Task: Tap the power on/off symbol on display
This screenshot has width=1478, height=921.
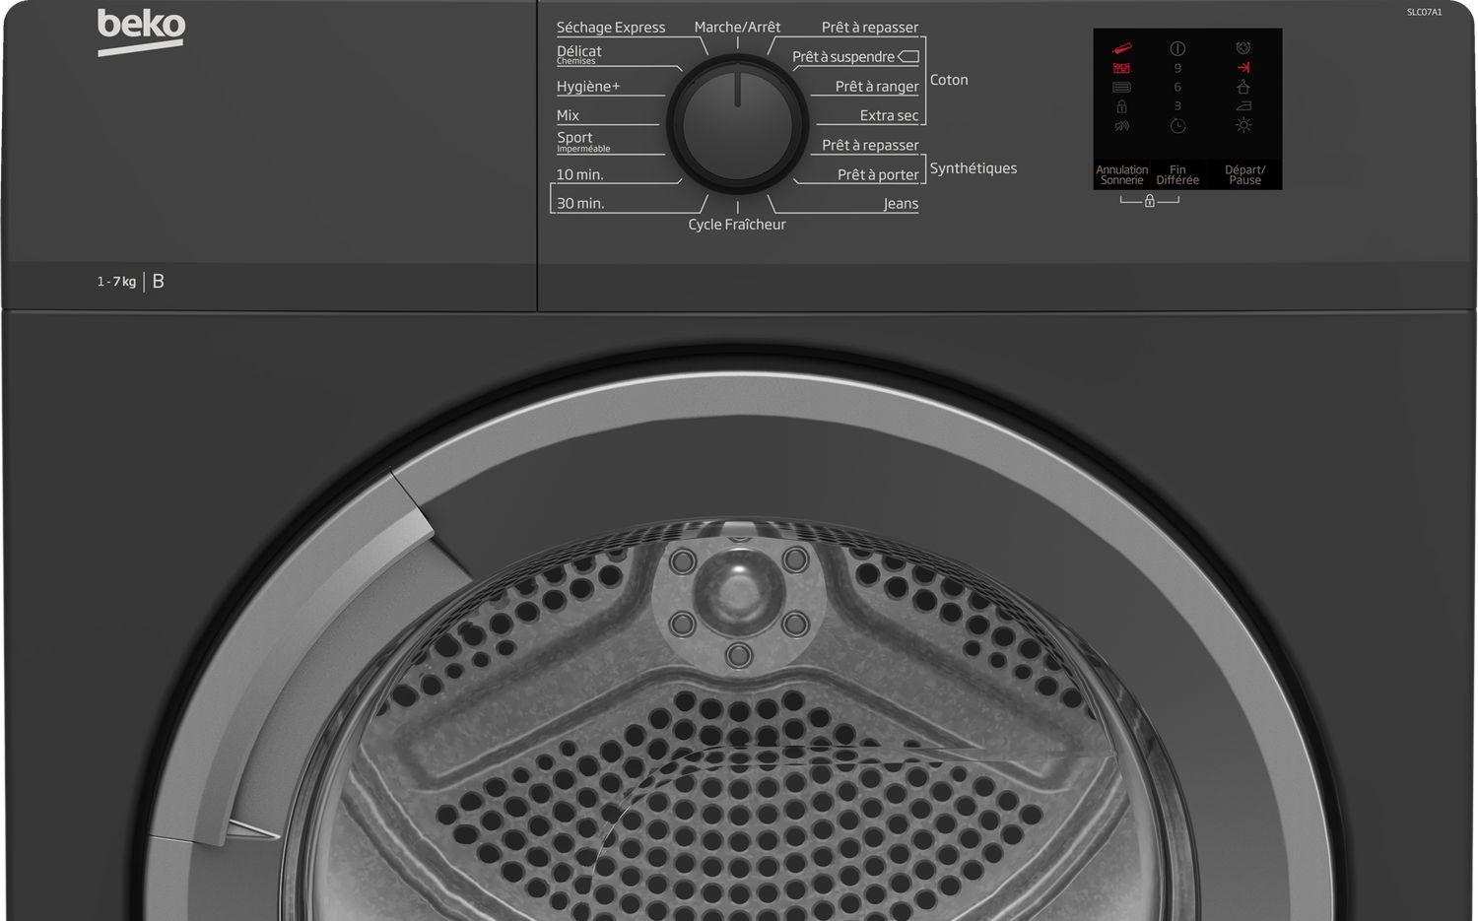Action: [x=1177, y=48]
